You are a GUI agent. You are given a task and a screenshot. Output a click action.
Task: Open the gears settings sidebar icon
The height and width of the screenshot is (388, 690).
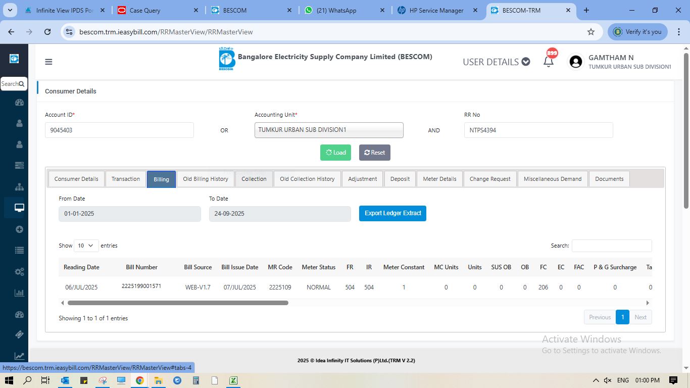tap(19, 272)
